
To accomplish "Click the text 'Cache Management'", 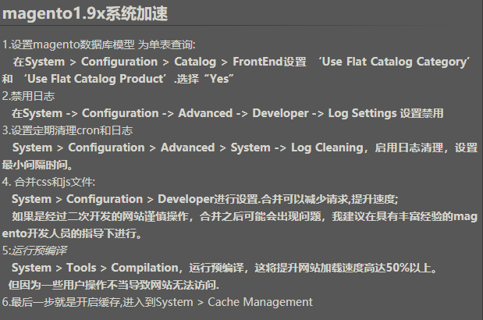I will [x=260, y=302].
